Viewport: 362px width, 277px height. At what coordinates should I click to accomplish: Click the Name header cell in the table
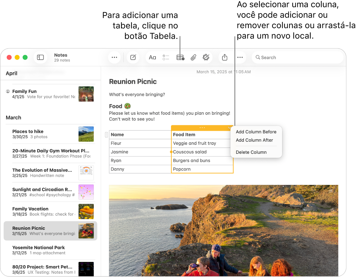(140, 135)
